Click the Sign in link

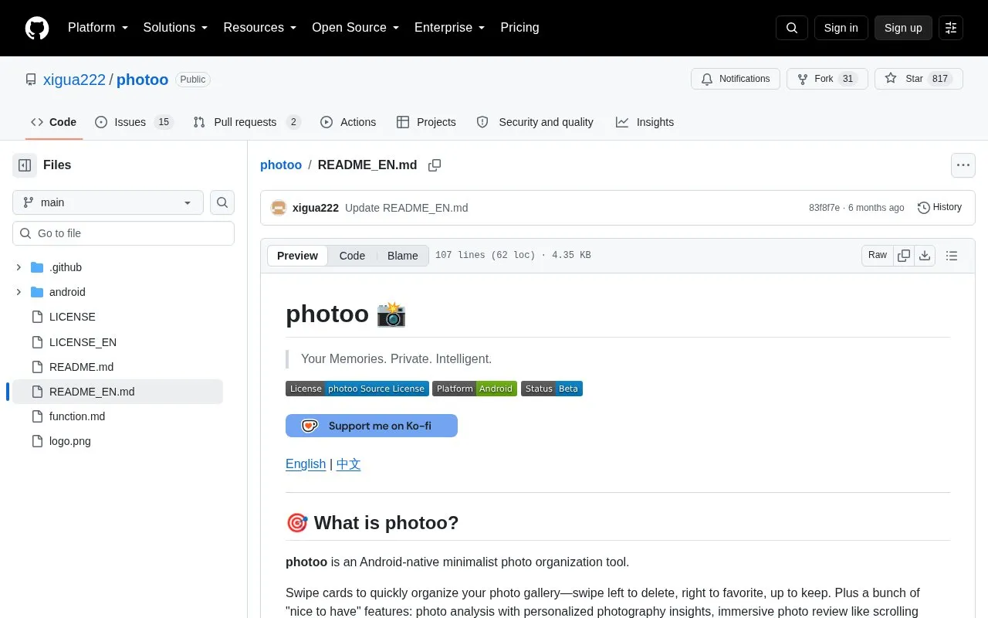coord(841,28)
